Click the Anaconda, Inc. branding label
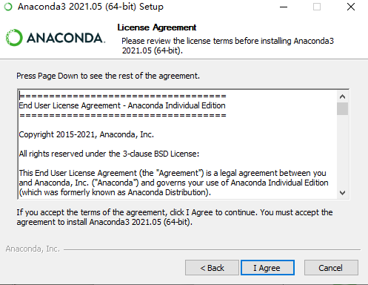This screenshot has width=368, height=285. [x=33, y=249]
